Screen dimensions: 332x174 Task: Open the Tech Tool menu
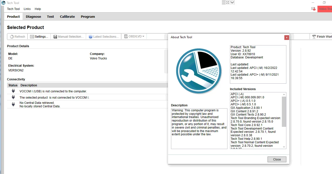pyautogui.click(x=14, y=9)
